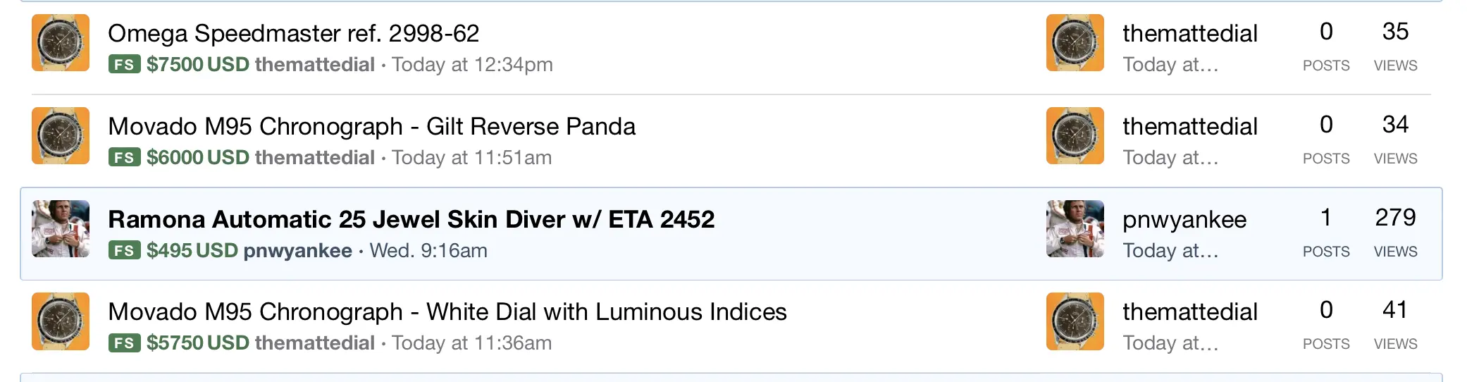Click avatar beside pnwyankee last-poster name
This screenshot has height=382, width=1467.
1075,229
